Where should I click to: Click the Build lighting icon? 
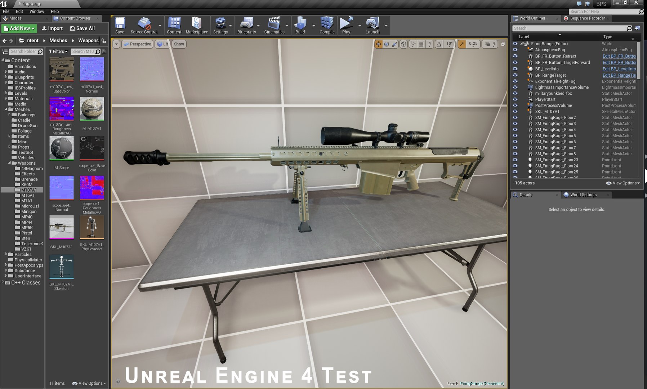pyautogui.click(x=300, y=25)
